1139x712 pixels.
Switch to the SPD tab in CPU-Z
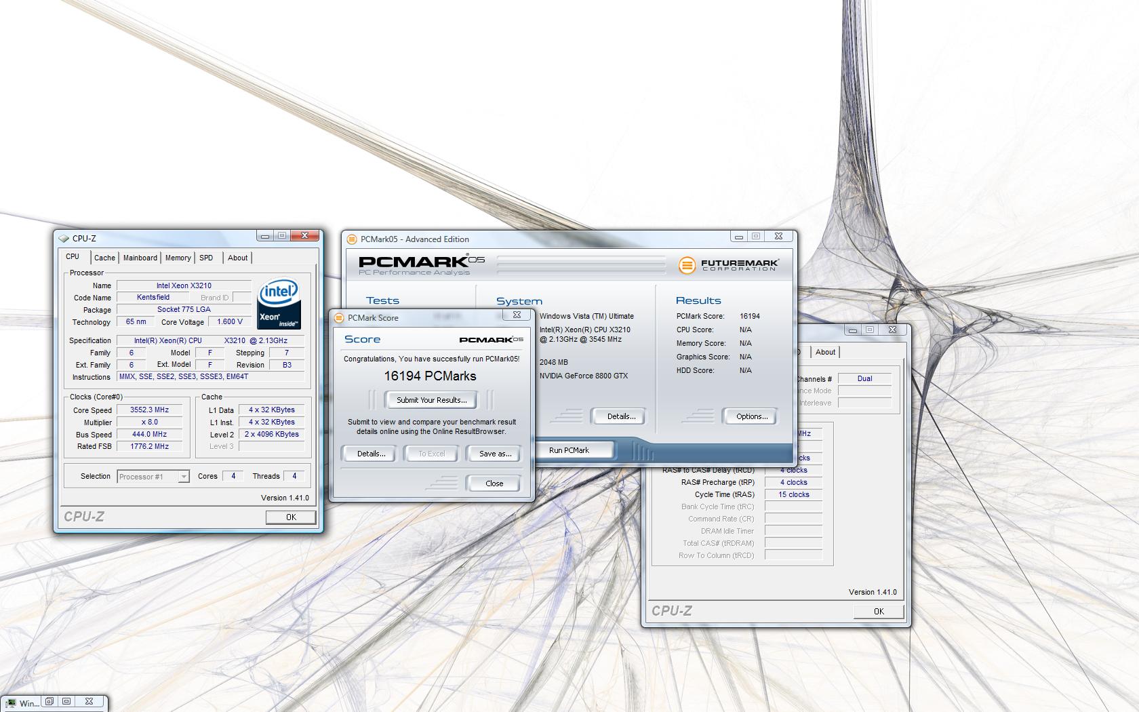(206, 258)
